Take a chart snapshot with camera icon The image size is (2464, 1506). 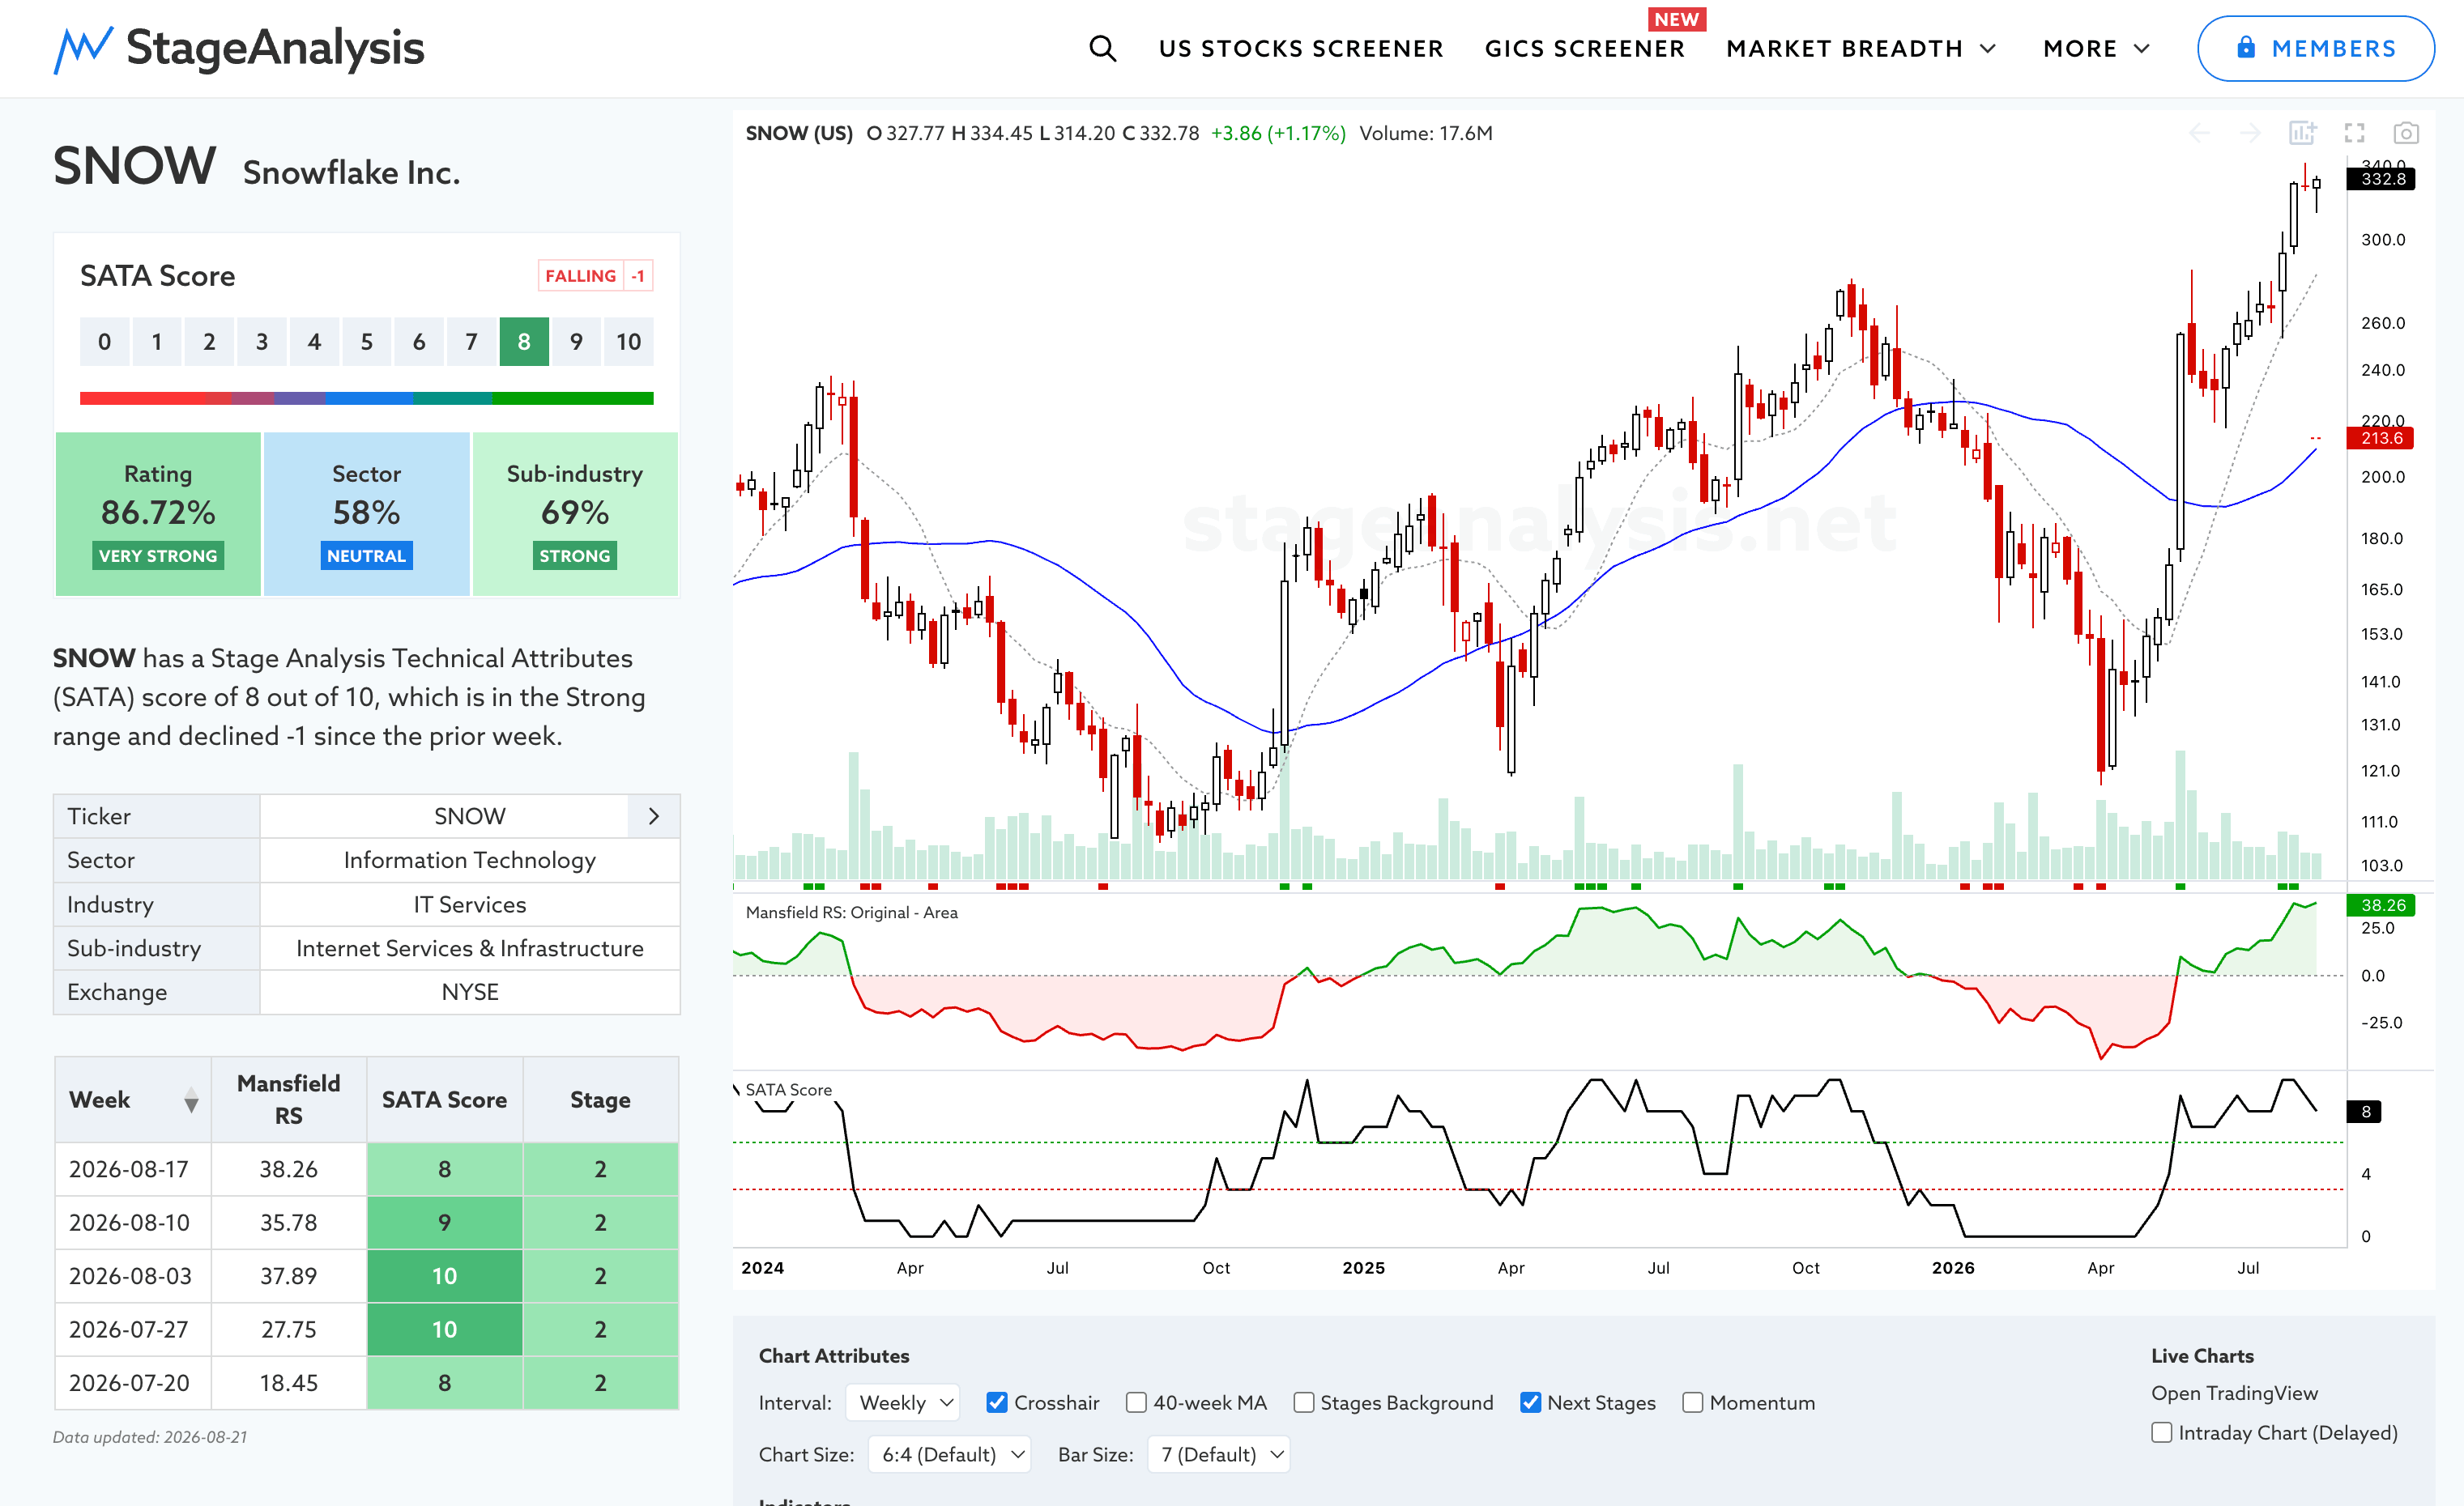[x=2406, y=133]
